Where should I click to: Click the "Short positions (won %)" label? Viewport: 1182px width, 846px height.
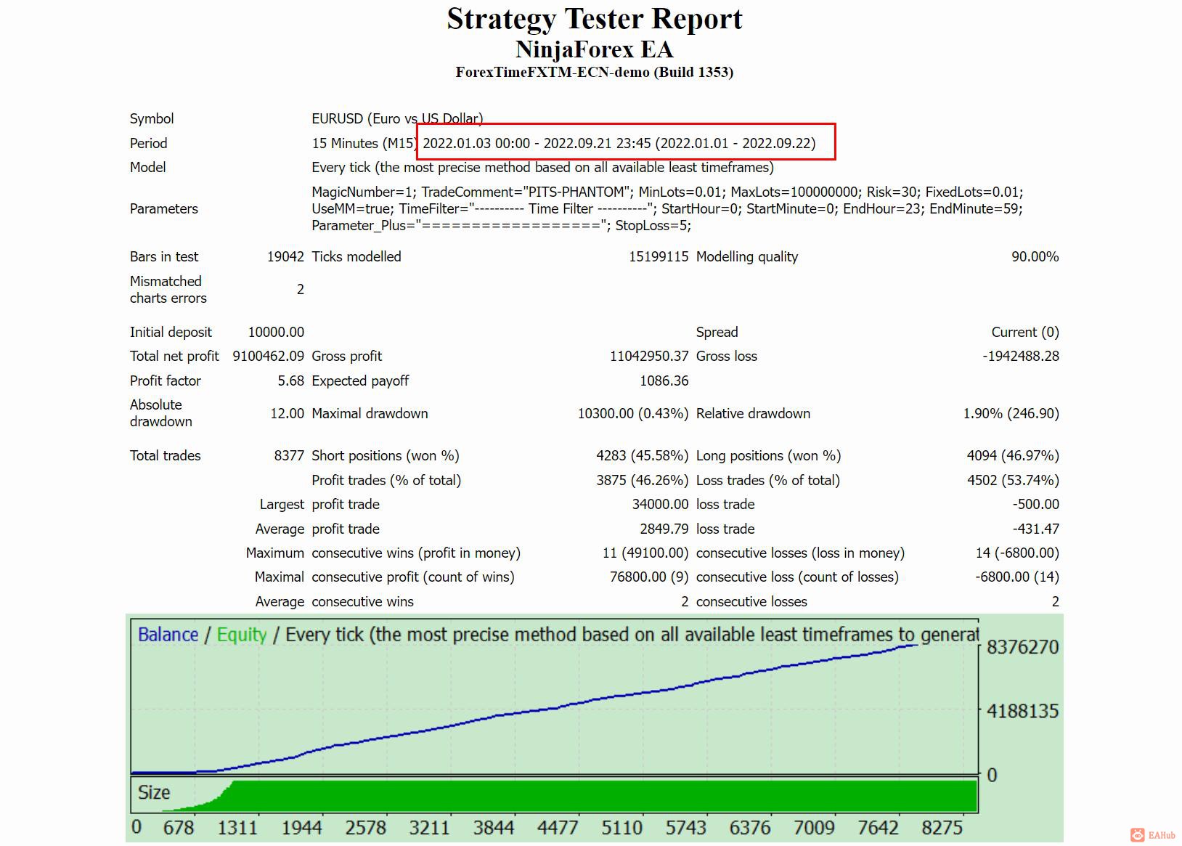(386, 455)
